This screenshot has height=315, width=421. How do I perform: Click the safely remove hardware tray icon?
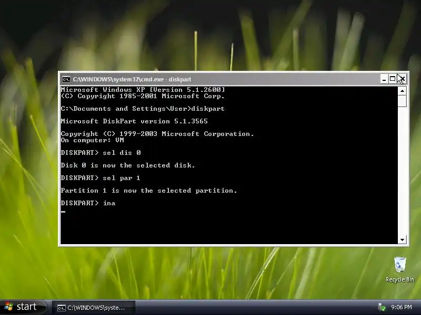tap(382, 308)
